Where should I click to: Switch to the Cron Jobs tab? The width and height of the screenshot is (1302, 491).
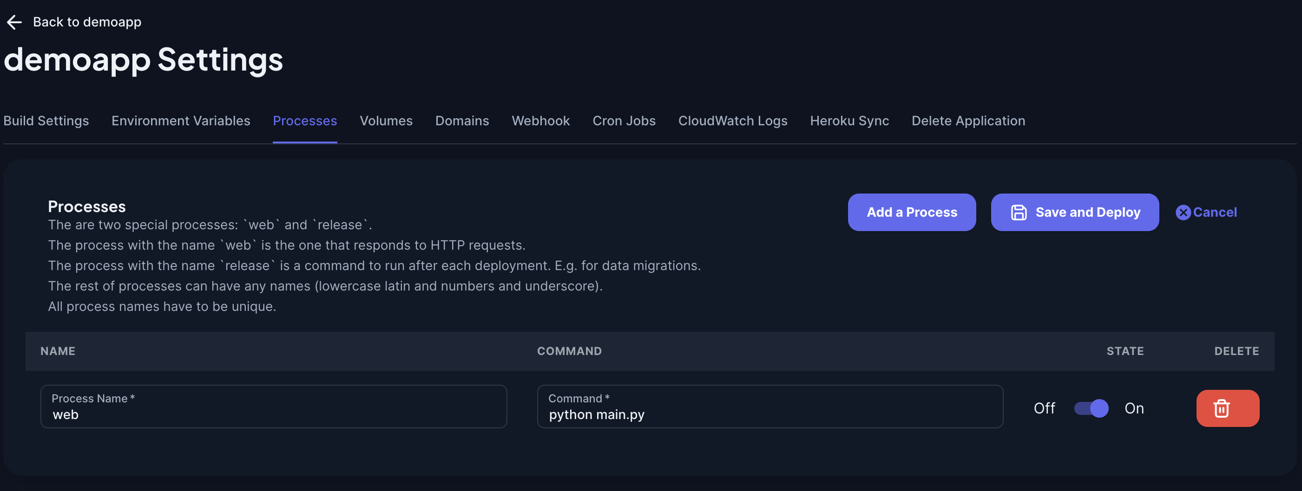(624, 121)
